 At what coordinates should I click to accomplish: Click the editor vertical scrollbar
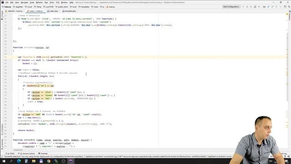(x=288, y=67)
